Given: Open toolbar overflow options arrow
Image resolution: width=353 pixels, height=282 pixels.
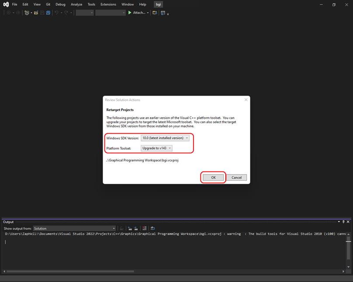Looking at the screenshot, I should [x=168, y=14].
